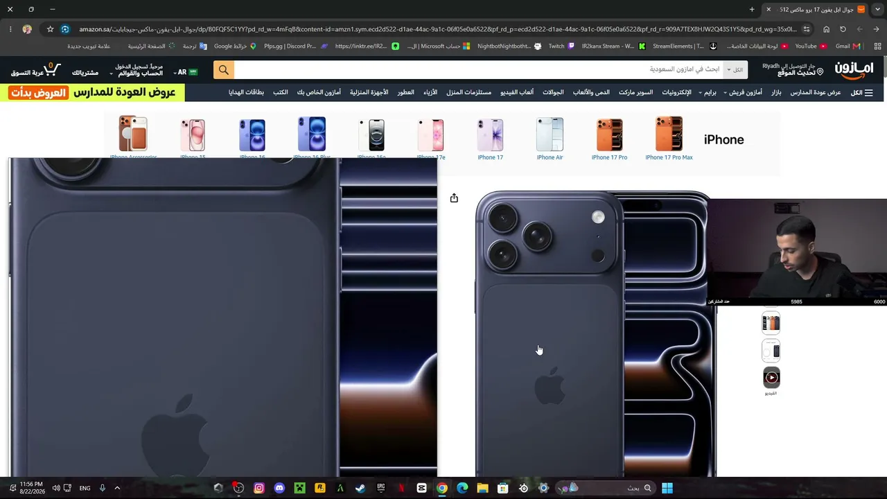Open the volume control in the tray
This screenshot has height=499, width=887.
(x=56, y=488)
